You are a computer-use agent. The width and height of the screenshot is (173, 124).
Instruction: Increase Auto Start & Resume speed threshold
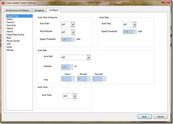[73, 39]
